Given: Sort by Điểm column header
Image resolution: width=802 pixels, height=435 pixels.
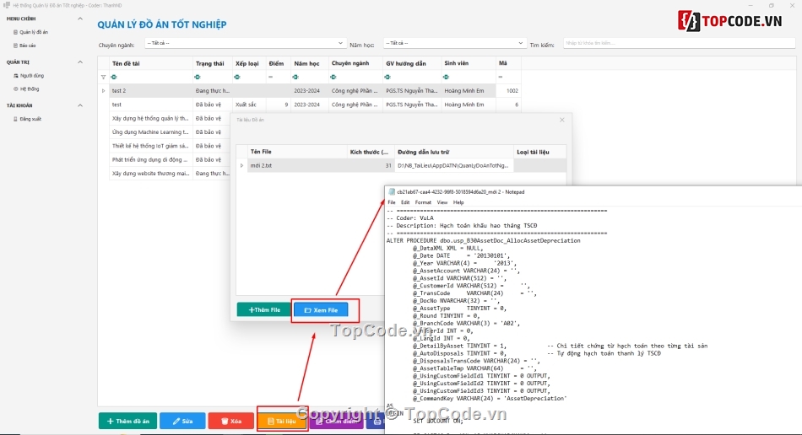Looking at the screenshot, I should pyautogui.click(x=278, y=64).
